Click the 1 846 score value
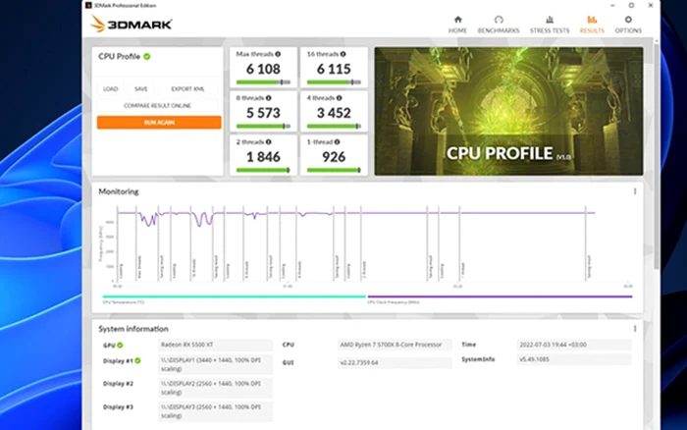Screen dimensions: 687x430 pyautogui.click(x=263, y=156)
